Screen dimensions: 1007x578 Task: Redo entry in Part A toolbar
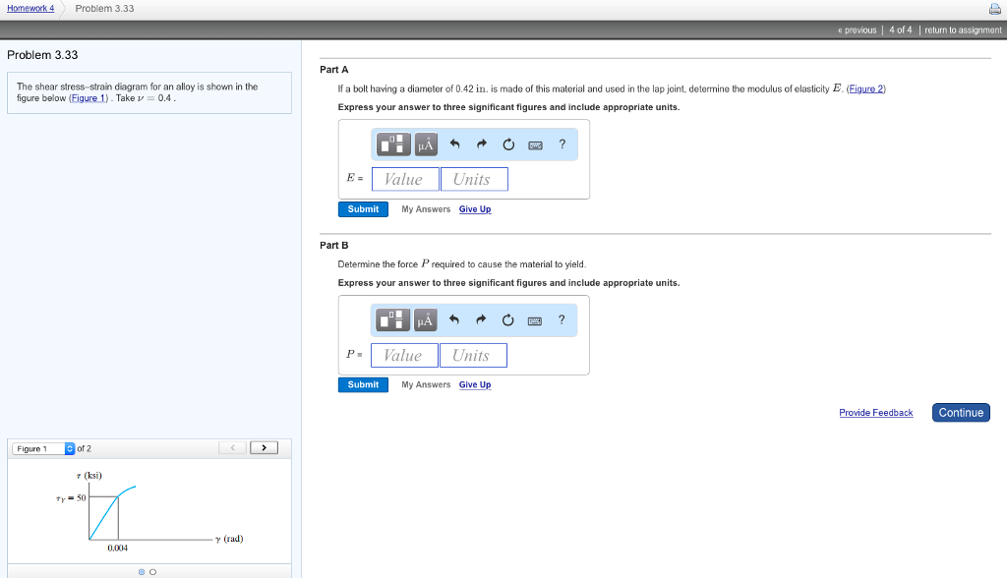point(482,144)
